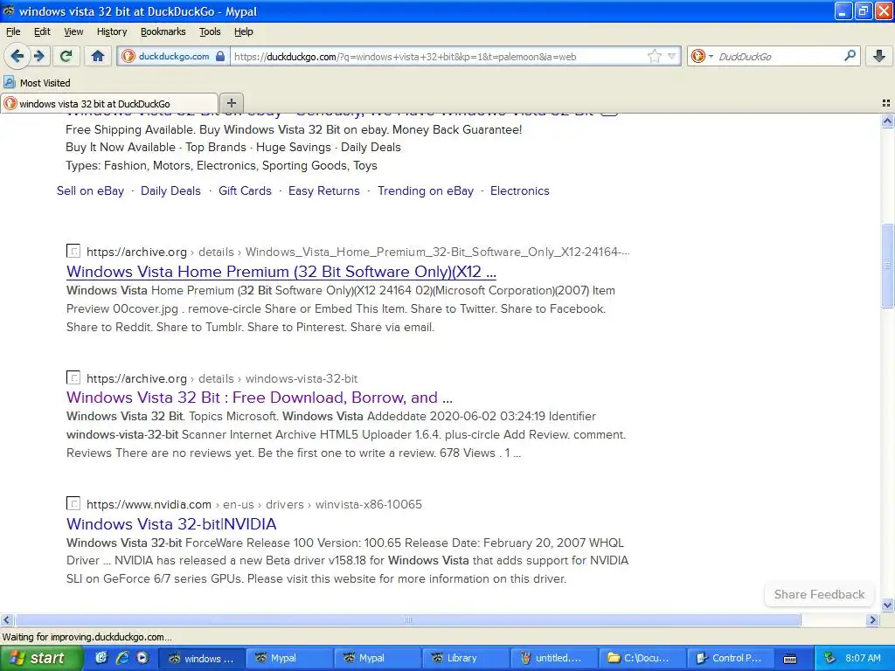Switch to the first Mypal taskbar button
This screenshot has width=895, height=671.
coord(290,659)
